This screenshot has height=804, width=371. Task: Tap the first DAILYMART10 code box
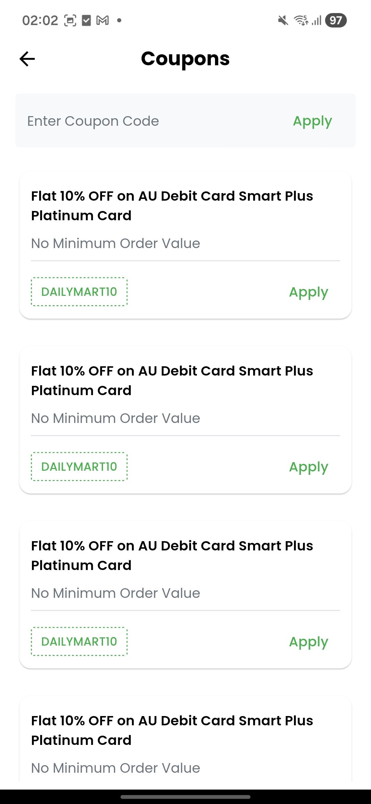pos(79,292)
